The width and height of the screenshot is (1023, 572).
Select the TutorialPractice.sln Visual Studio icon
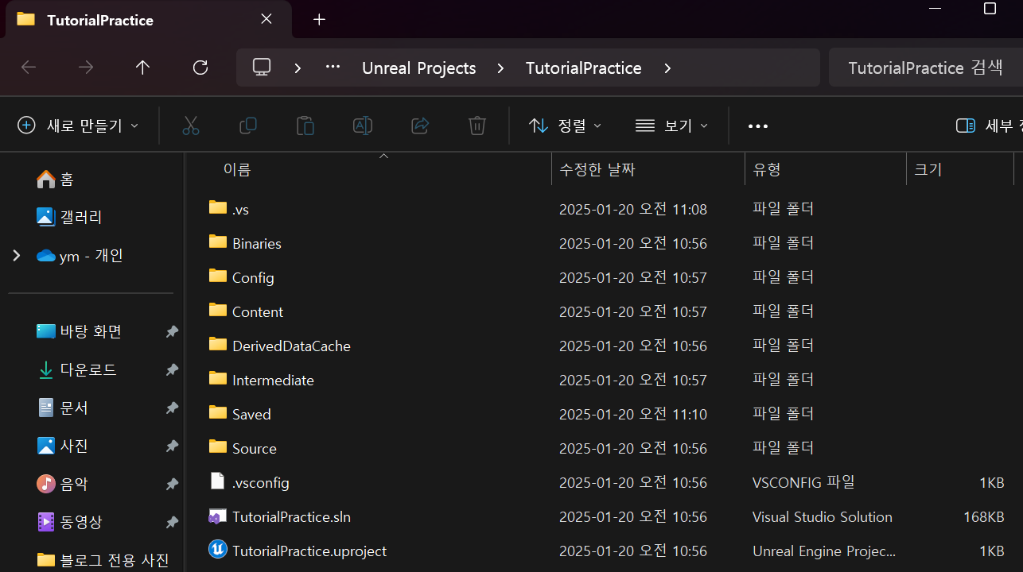218,516
